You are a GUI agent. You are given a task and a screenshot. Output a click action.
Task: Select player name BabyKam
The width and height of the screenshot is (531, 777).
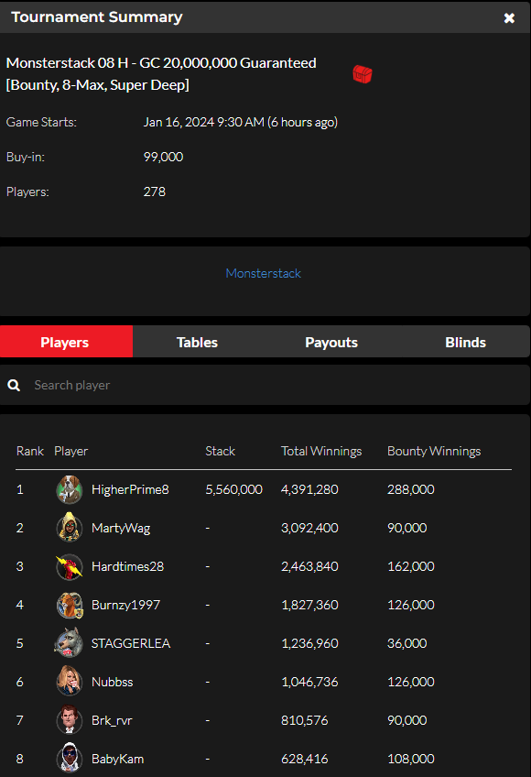[118, 759]
